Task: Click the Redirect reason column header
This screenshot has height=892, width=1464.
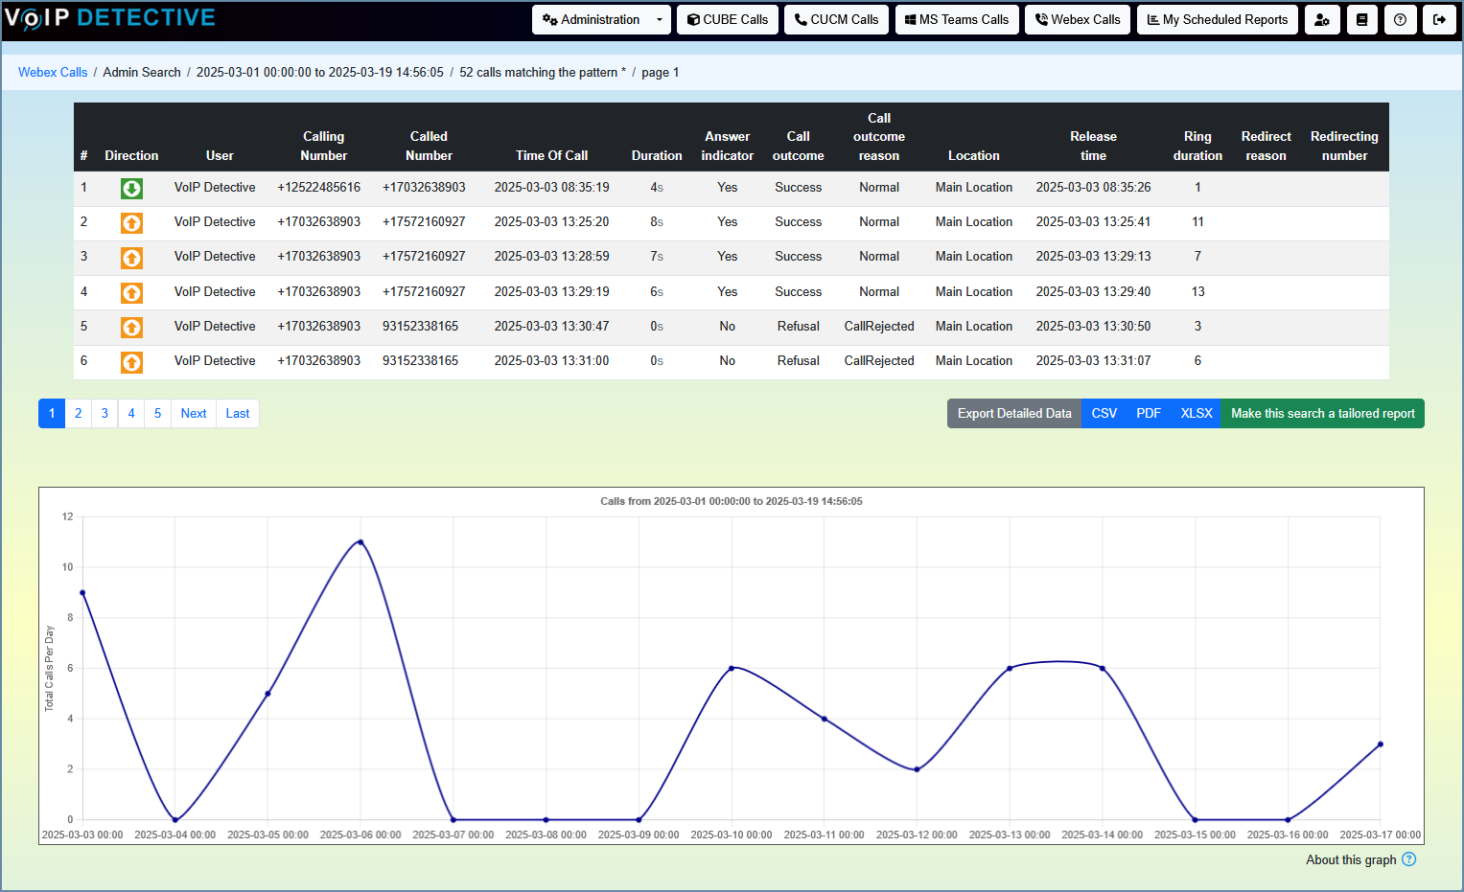Action: pyautogui.click(x=1266, y=146)
